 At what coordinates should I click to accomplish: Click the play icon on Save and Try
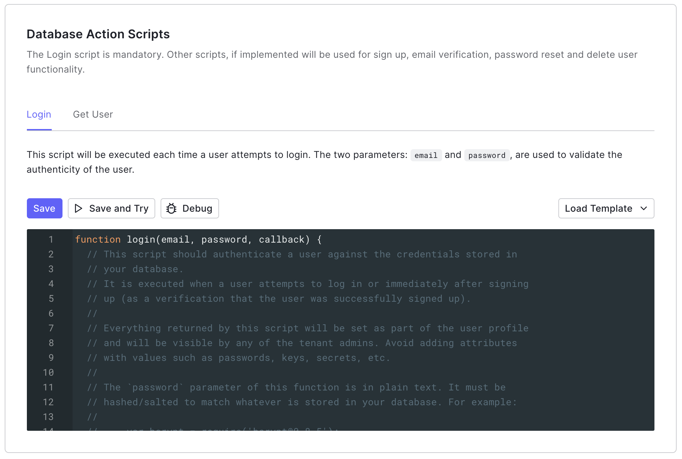click(78, 208)
